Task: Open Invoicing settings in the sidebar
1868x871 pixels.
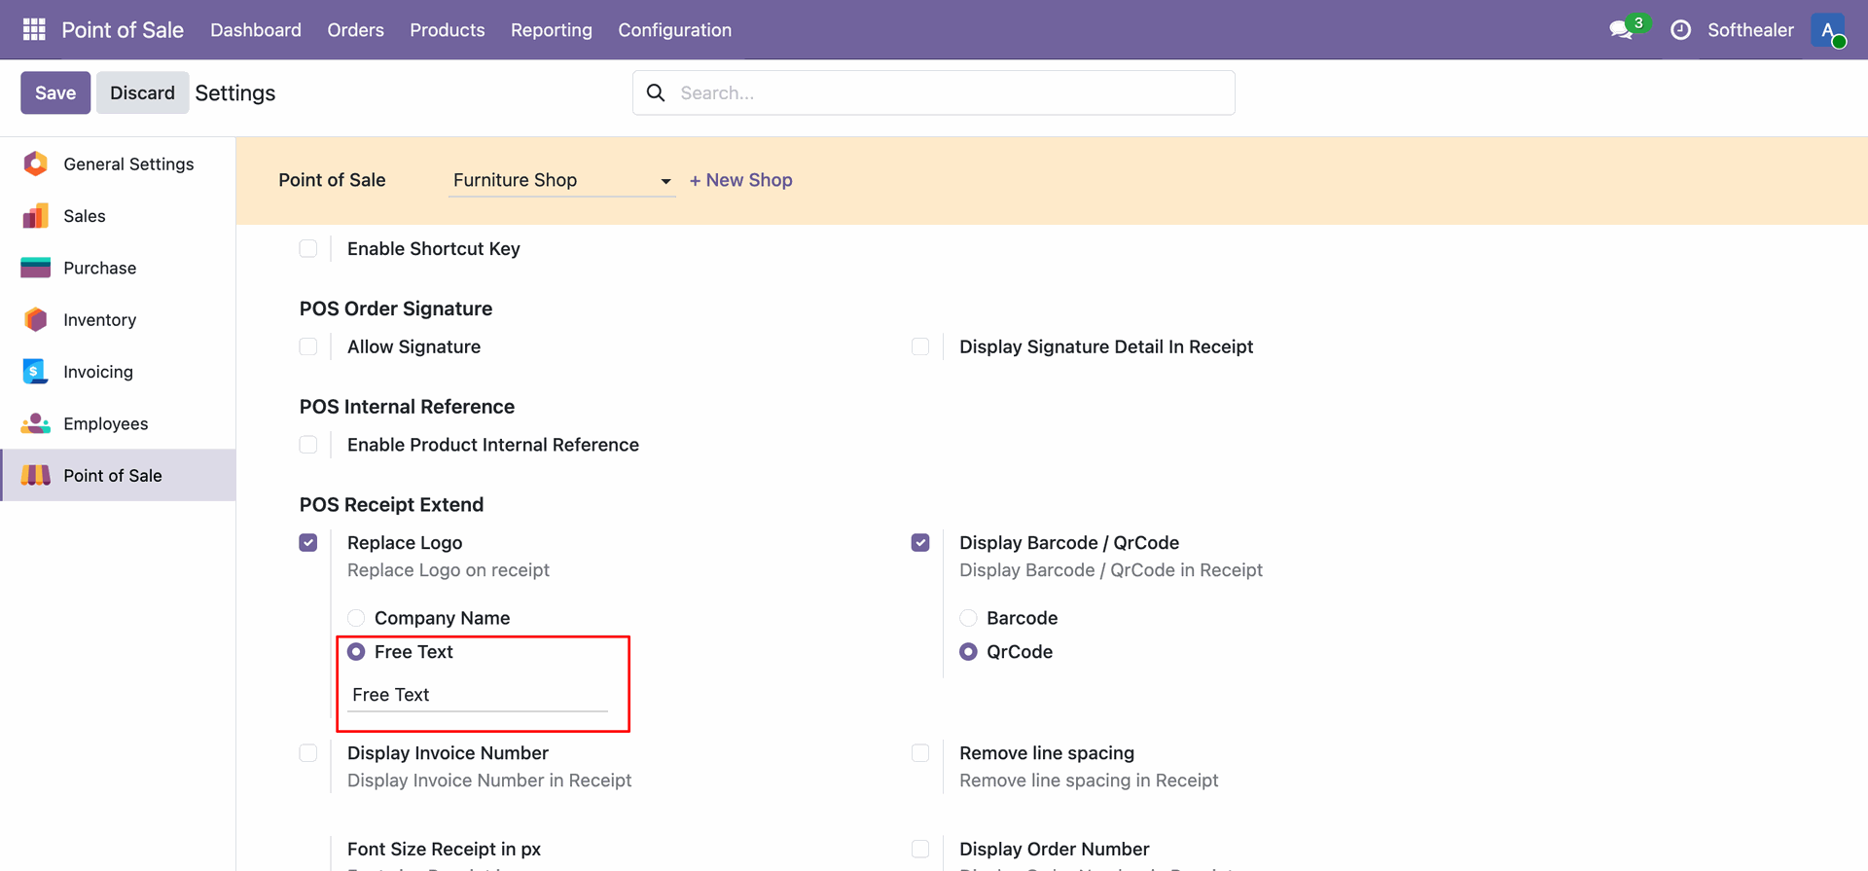Action: [x=118, y=372]
